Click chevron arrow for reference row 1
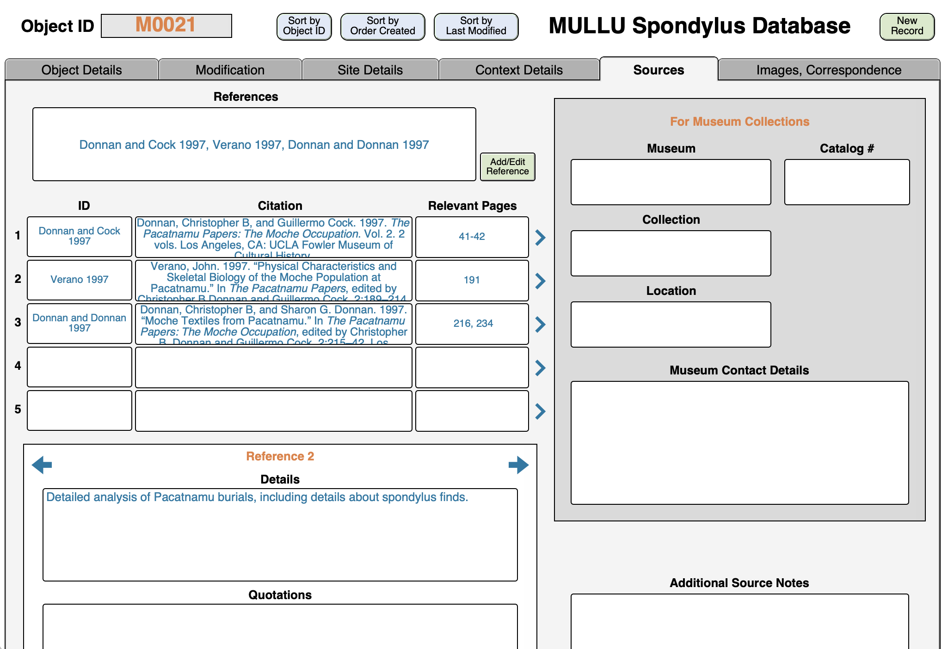 (x=540, y=238)
